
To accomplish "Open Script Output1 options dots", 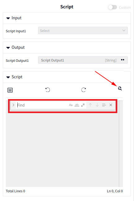I will pos(123,60).
